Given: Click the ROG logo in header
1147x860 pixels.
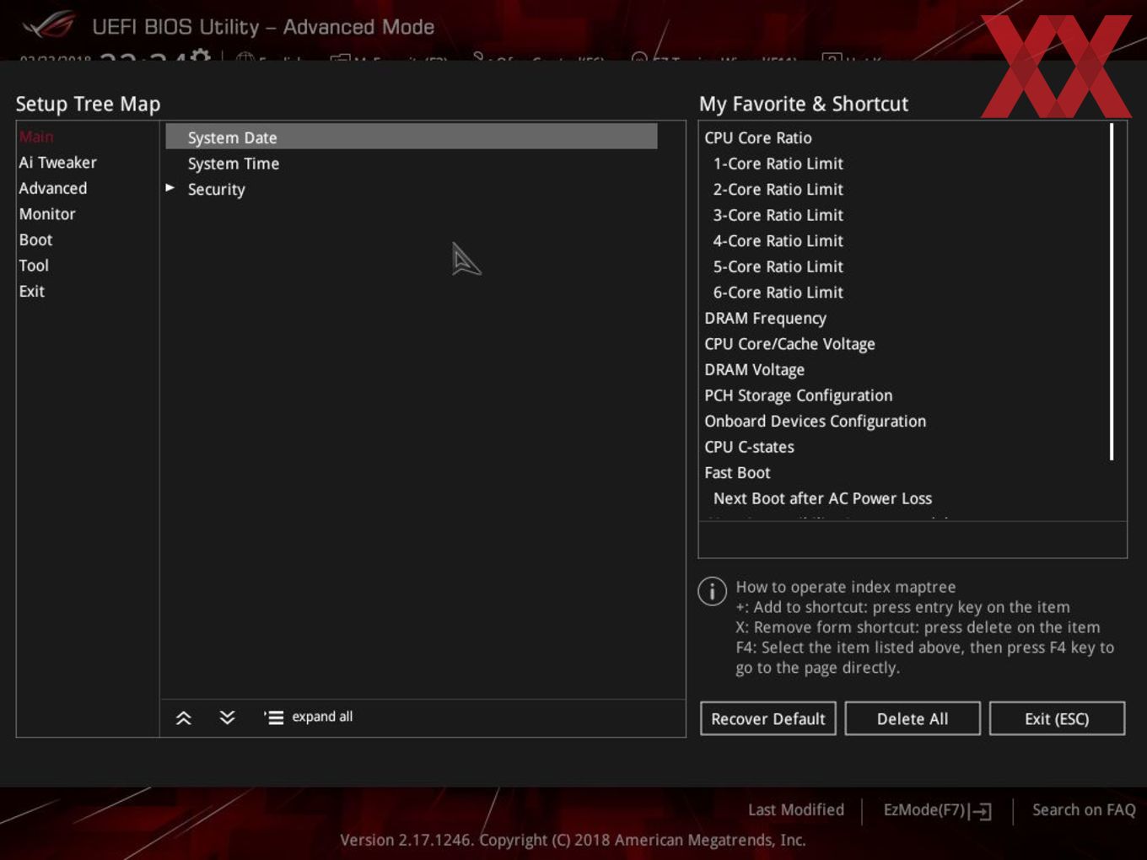Looking at the screenshot, I should (48, 25).
